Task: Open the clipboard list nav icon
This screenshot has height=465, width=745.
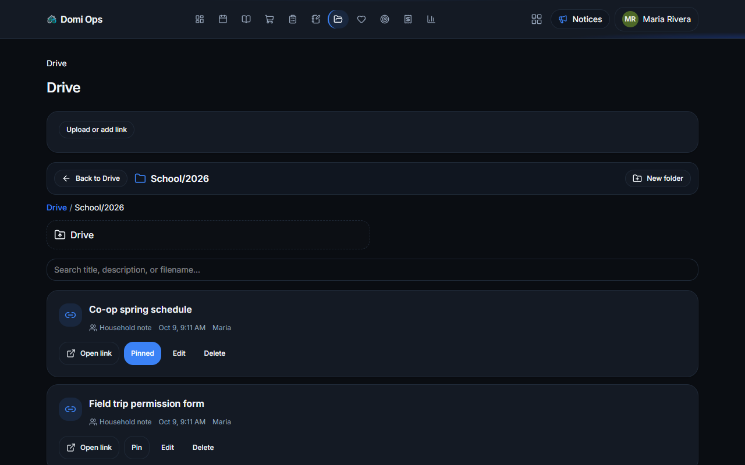Action: coord(293,19)
